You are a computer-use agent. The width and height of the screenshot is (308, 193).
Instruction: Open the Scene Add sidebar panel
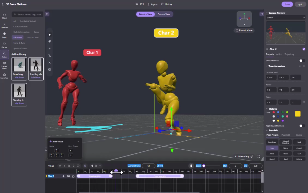(x=4, y=76)
